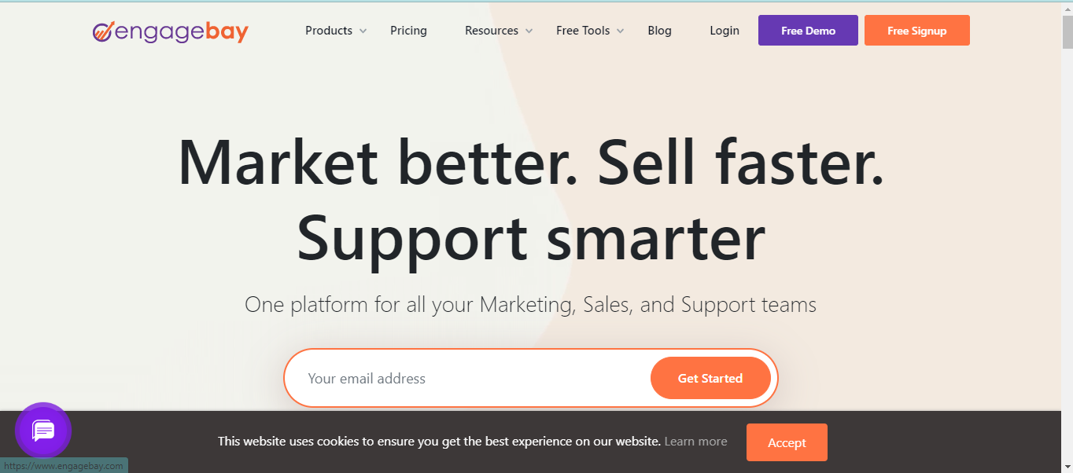
Task: Click the scrollbar up arrow
Action: 1067,8
